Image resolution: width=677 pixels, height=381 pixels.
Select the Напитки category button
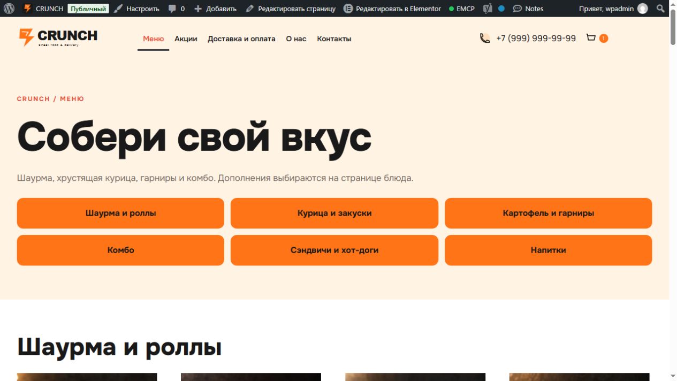[x=548, y=250]
